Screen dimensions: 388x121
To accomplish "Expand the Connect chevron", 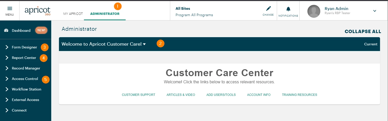I will point(7,110).
